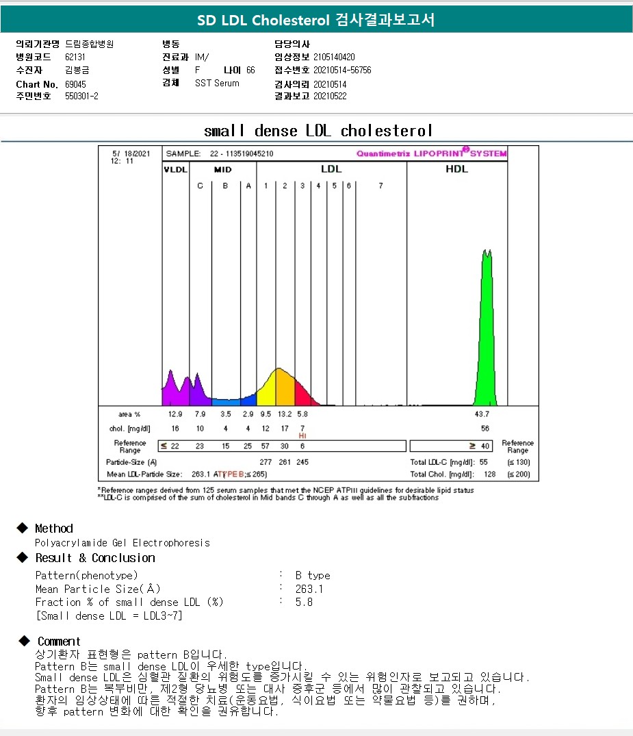633x736 pixels.
Task: Click the department value 'IM/'
Action: (x=202, y=57)
